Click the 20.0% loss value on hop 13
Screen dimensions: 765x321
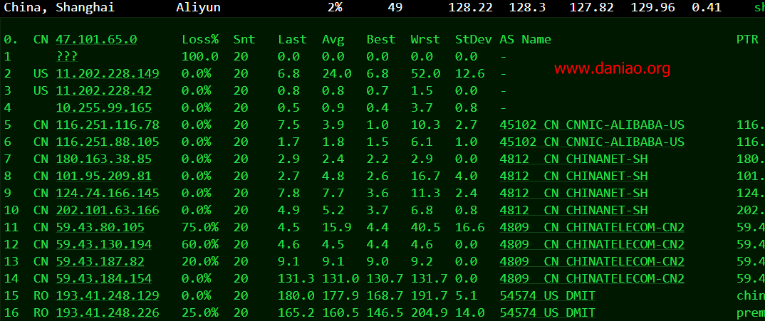point(200,261)
